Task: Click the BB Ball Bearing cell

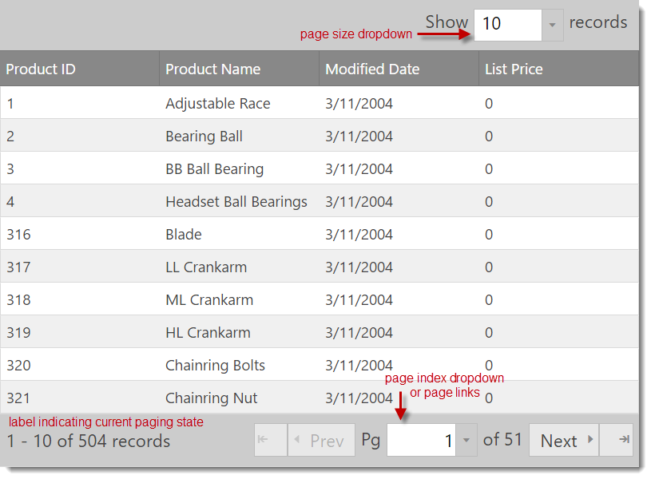Action: point(214,169)
